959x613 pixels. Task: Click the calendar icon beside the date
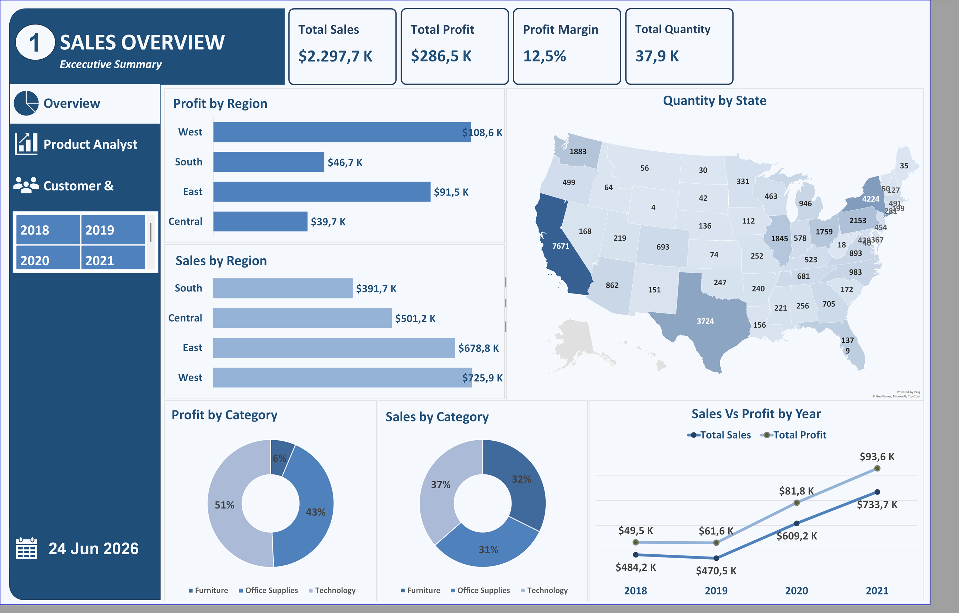(26, 549)
